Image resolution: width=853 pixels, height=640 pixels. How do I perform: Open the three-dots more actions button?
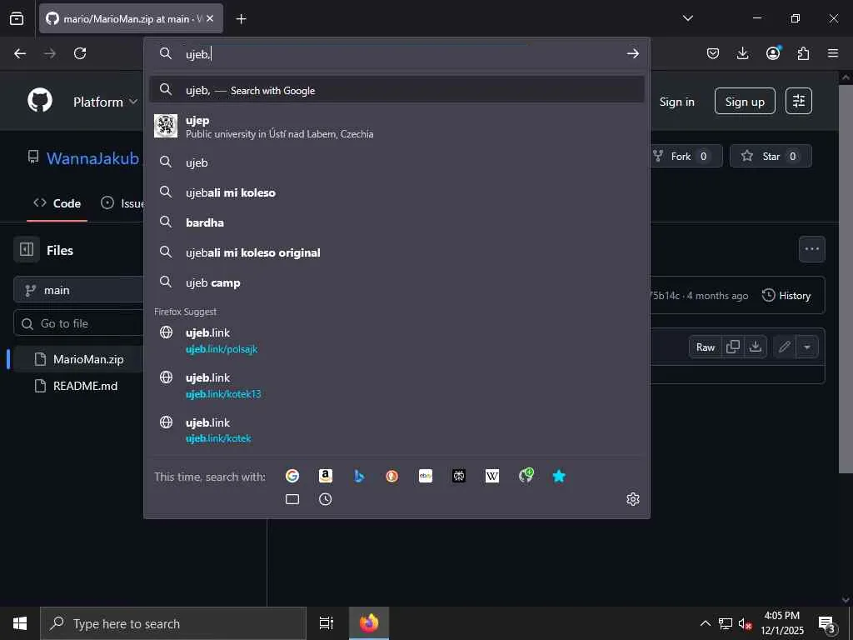click(x=811, y=249)
